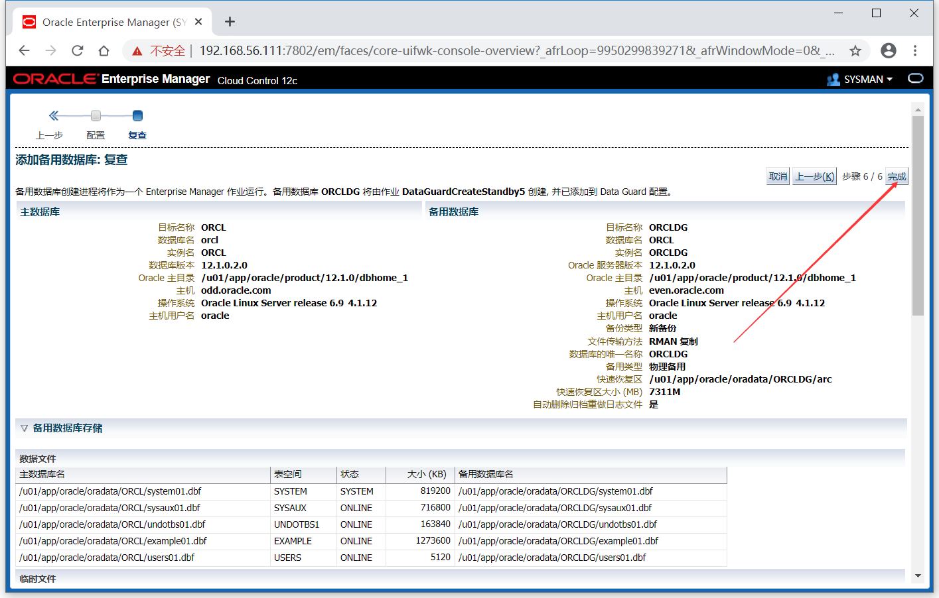Open the Chrome three-dot menu
This screenshot has height=598, width=939.
915,50
